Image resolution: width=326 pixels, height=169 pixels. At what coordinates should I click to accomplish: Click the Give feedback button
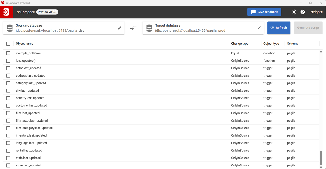coord(264,12)
